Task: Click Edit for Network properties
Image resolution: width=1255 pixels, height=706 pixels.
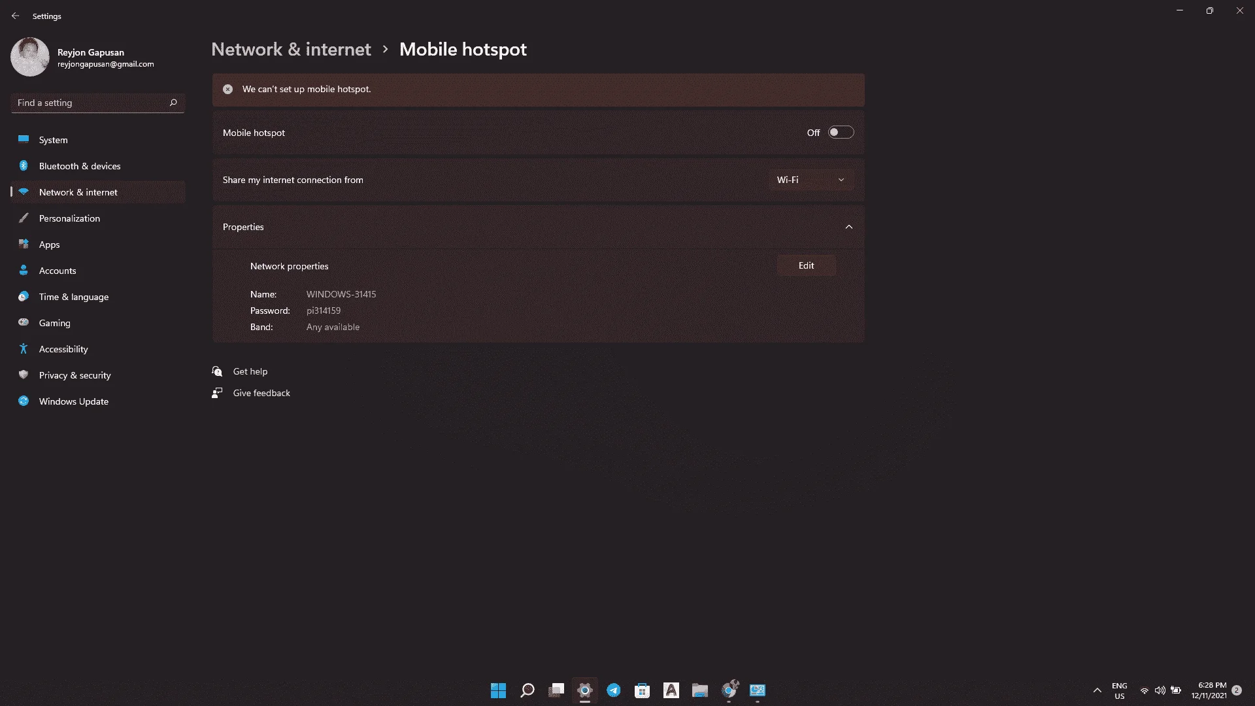Action: coord(807,265)
